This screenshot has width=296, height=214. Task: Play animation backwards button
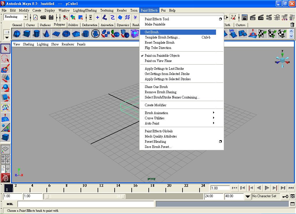[259, 188]
